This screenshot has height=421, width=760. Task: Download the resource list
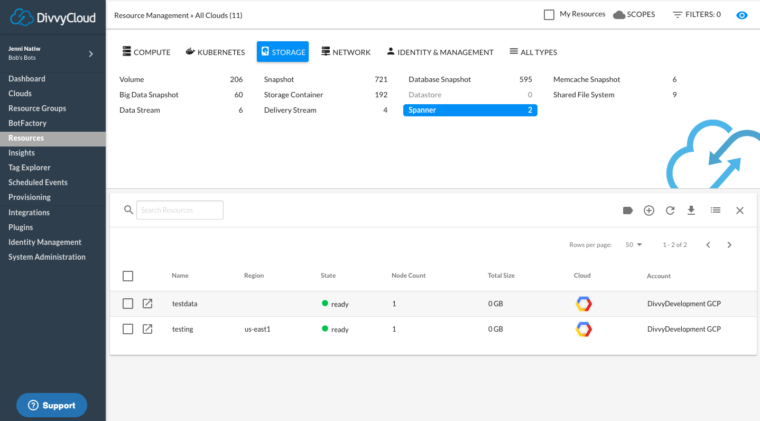[x=691, y=211]
